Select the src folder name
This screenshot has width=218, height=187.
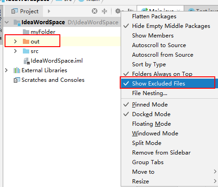pos(34,51)
